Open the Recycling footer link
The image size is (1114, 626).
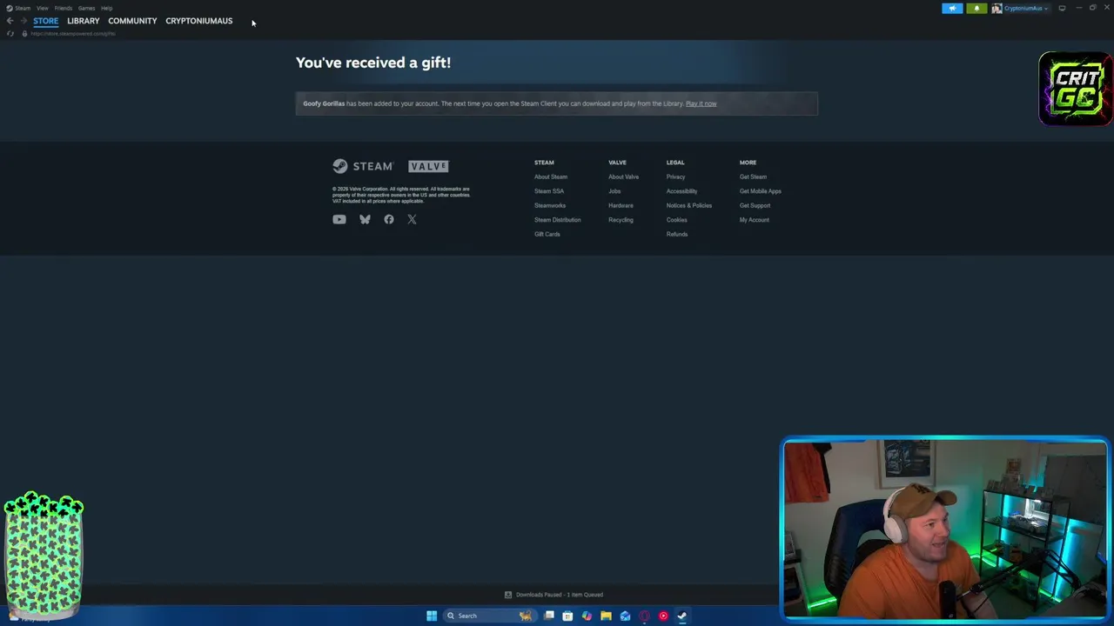point(621,220)
